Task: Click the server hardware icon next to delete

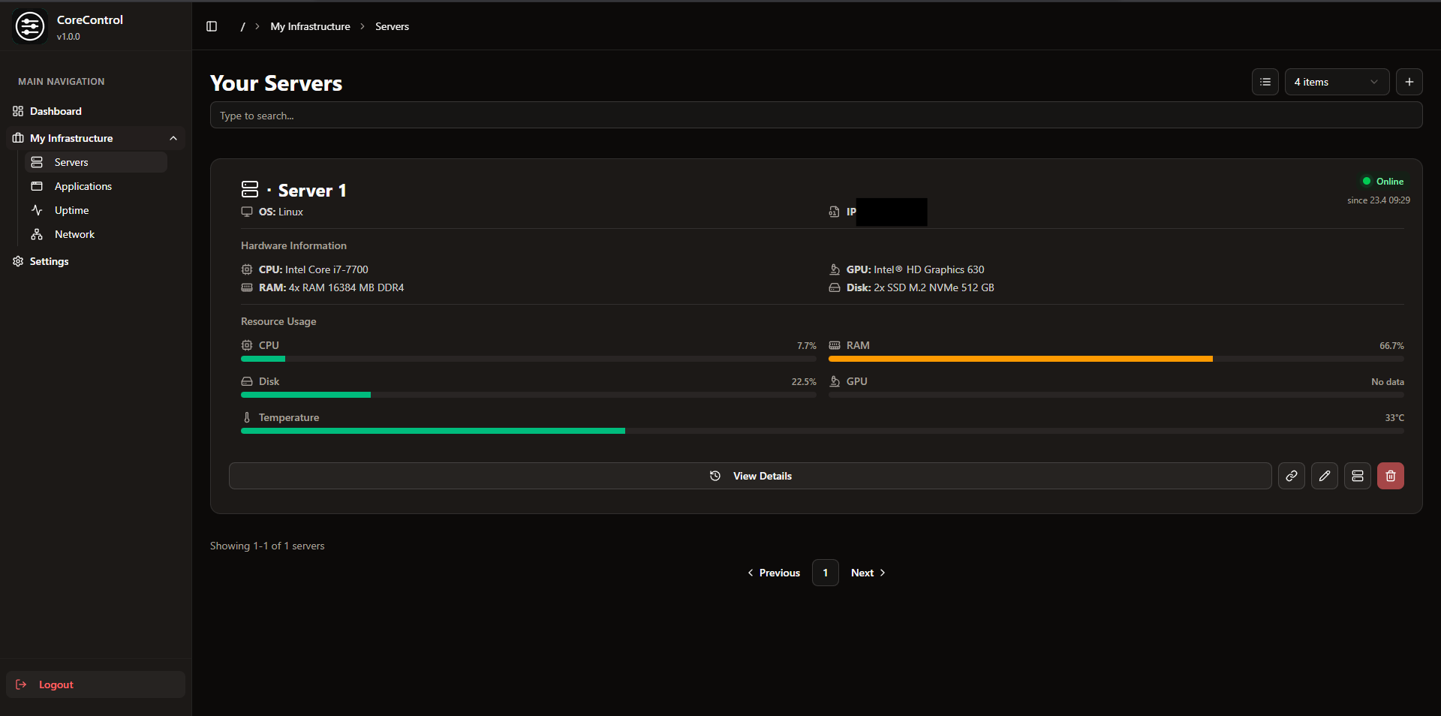Action: [1356, 476]
